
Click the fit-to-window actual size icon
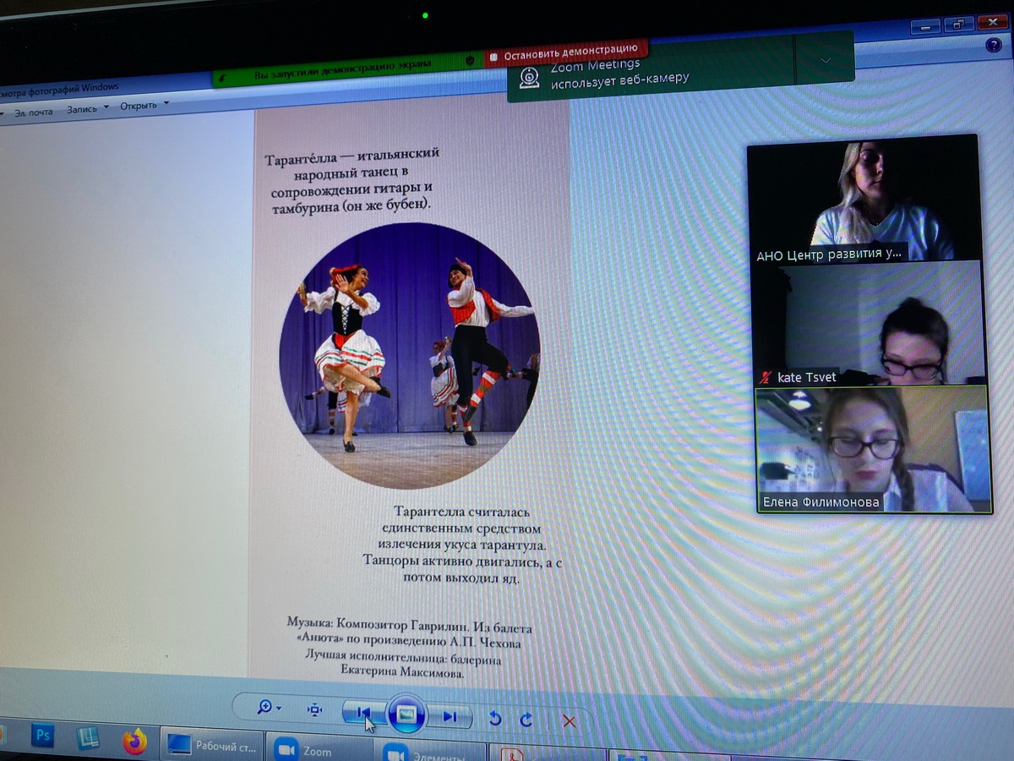point(315,709)
